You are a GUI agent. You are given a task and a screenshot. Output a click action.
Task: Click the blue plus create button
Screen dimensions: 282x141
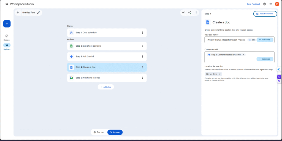[x=7, y=24]
